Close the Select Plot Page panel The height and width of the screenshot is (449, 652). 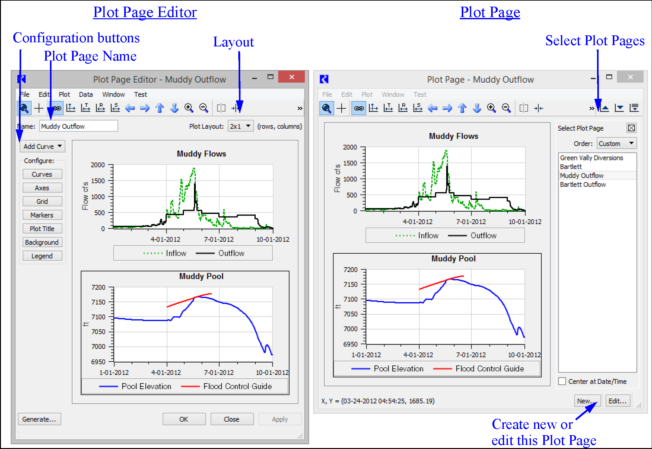631,128
